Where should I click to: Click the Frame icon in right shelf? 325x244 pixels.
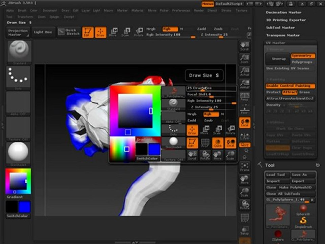click(x=244, y=167)
